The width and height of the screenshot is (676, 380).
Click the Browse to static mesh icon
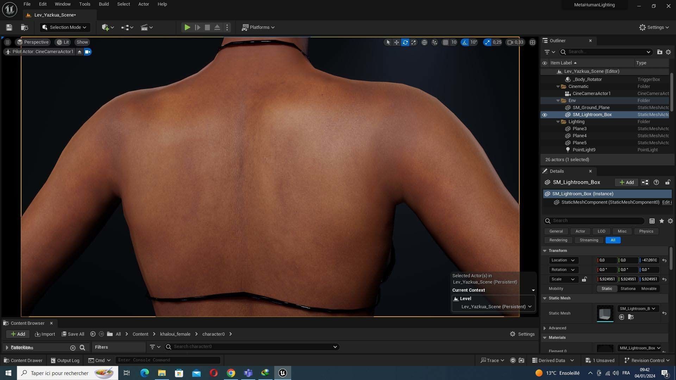click(631, 317)
